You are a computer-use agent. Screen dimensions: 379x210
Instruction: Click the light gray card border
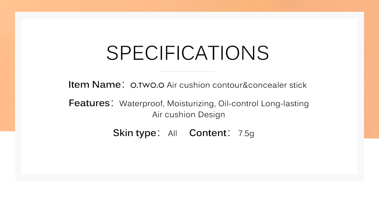pyautogui.click(x=18, y=96)
